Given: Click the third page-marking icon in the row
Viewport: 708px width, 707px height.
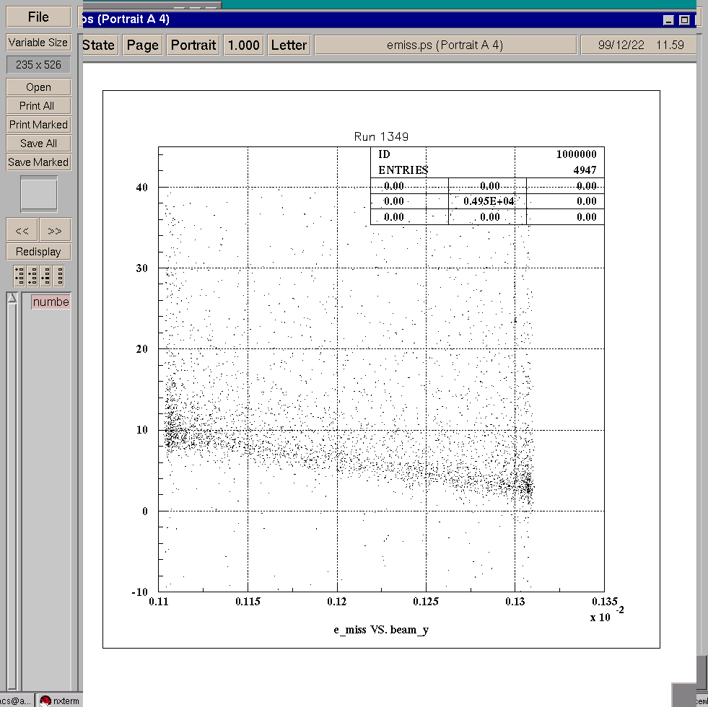Looking at the screenshot, I should point(45,276).
